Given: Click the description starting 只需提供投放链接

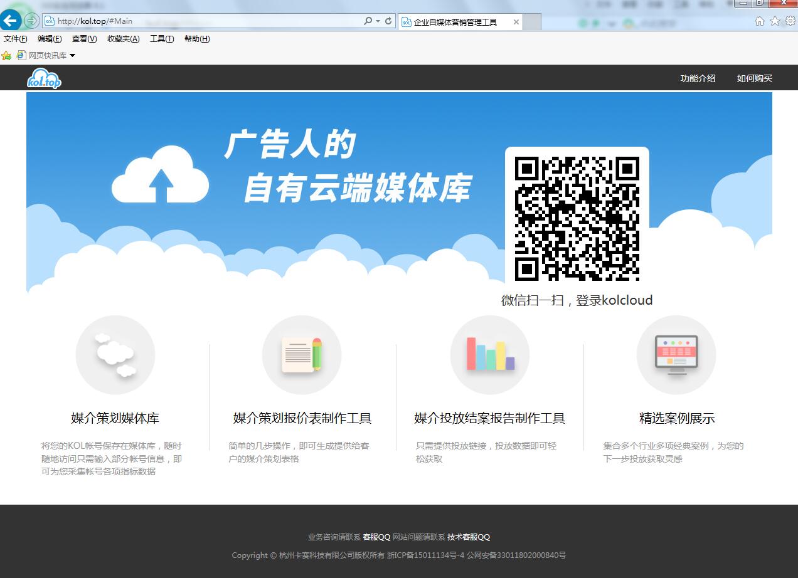Looking at the screenshot, I should click(486, 453).
